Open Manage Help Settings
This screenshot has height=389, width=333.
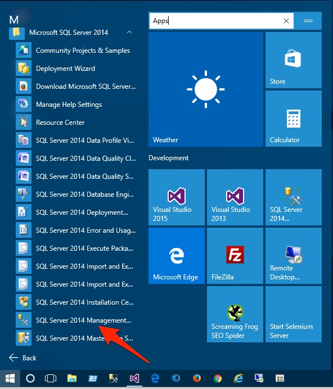pos(74,105)
